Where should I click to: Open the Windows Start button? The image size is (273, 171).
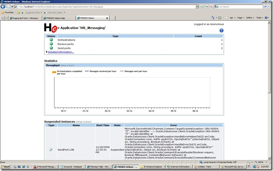(5, 167)
